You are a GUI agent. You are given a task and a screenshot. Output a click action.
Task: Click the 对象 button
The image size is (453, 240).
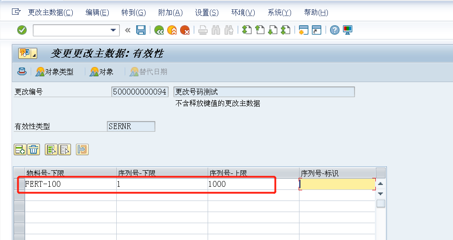tap(102, 71)
